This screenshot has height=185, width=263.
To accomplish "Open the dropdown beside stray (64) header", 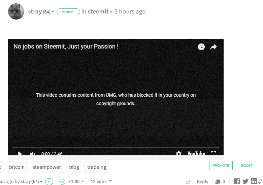I will (53, 11).
